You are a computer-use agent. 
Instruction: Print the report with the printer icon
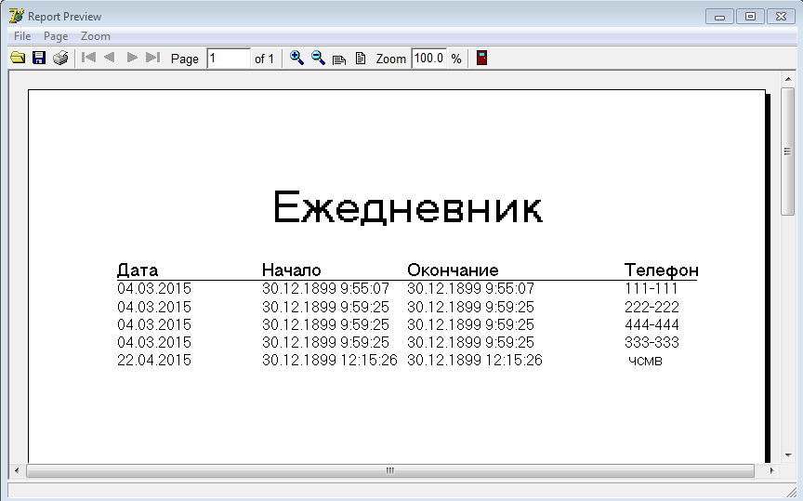click(60, 58)
